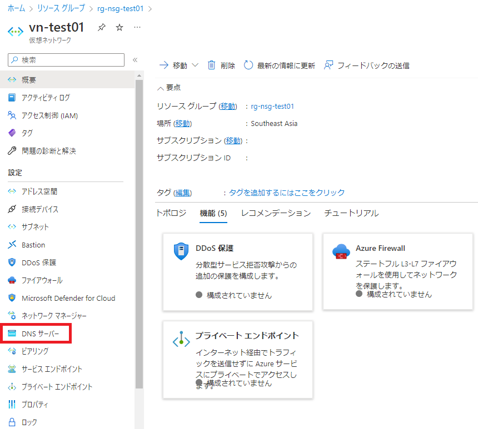Open the Azure Firewall feature card
478x429 pixels.
(x=398, y=271)
